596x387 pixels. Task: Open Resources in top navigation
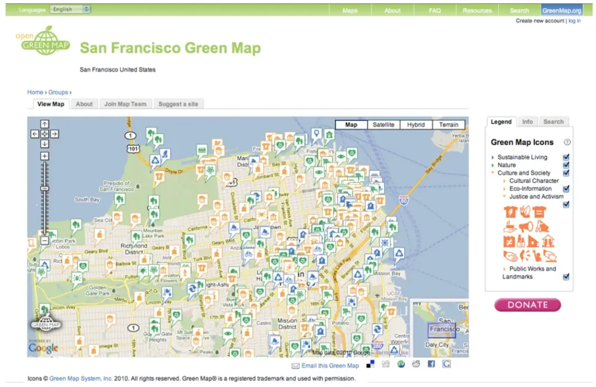click(x=477, y=10)
